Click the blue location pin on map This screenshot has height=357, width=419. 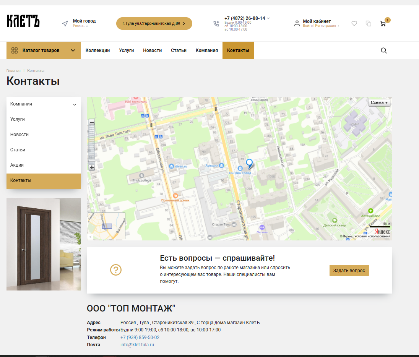[x=249, y=164]
